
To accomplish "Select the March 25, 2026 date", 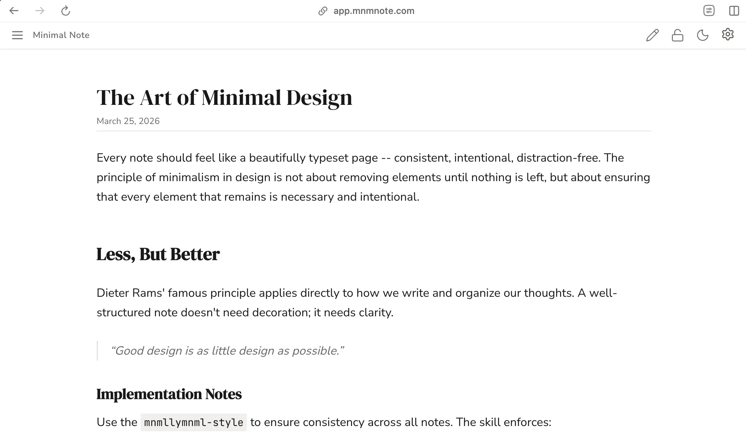I will click(128, 121).
